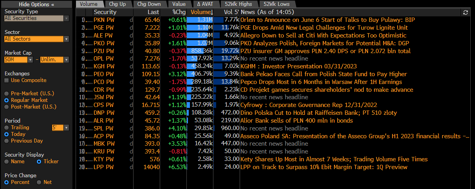Select the Today period option
Screen dimensions: 475x189
[x=7, y=134]
